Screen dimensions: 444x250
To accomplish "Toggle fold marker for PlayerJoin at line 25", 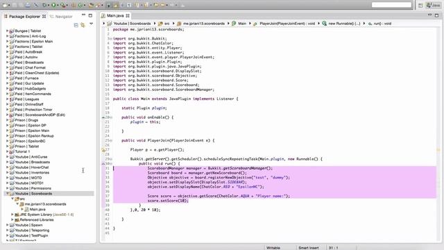I will [x=111, y=140].
